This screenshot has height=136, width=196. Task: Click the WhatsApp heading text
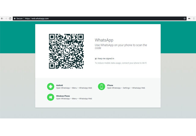pyautogui.click(x=104, y=40)
